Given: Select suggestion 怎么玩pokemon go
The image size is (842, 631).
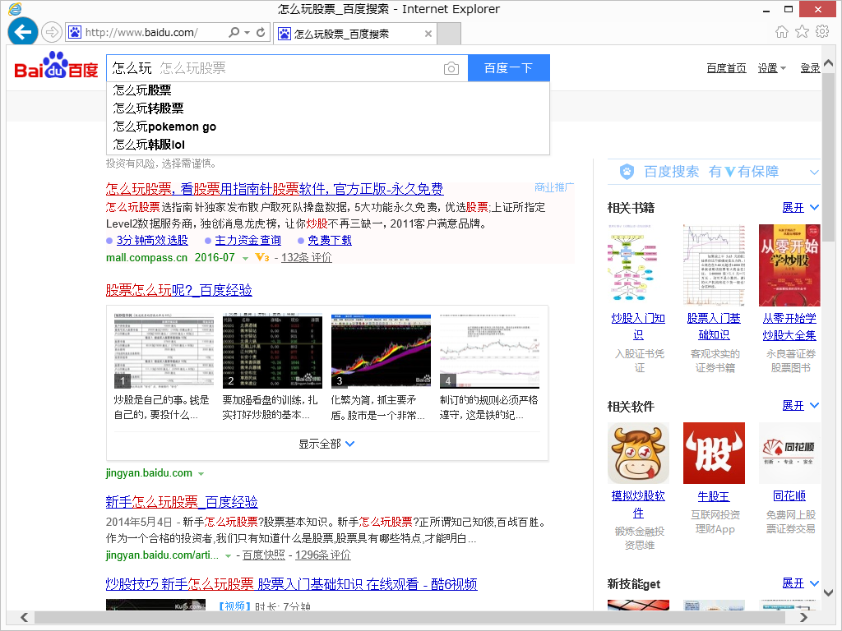Looking at the screenshot, I should 327,127.
